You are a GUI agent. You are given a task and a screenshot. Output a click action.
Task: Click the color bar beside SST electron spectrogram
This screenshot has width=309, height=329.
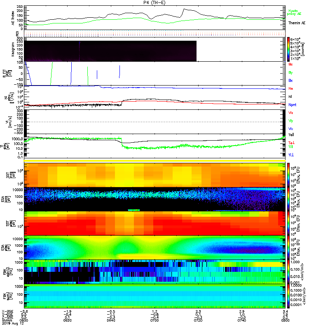(288, 223)
